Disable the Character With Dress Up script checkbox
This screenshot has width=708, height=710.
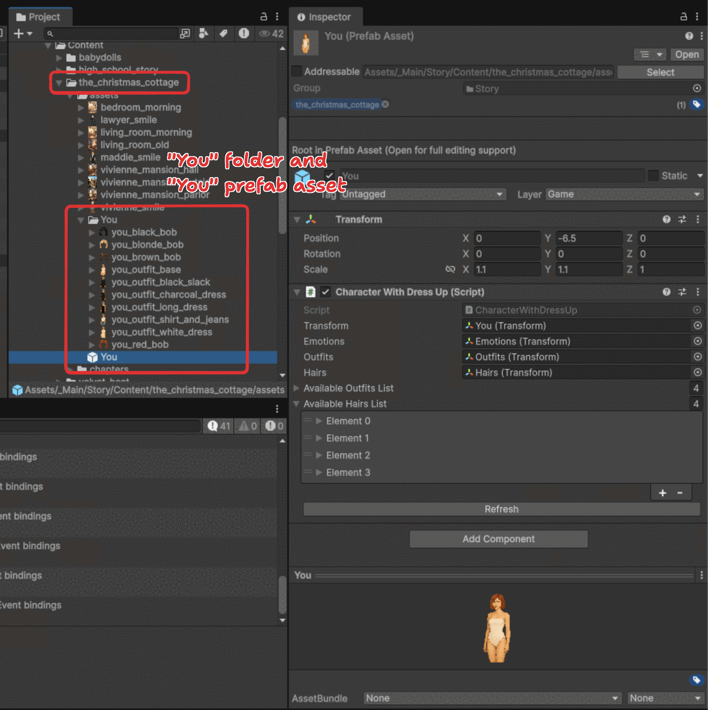(x=326, y=292)
